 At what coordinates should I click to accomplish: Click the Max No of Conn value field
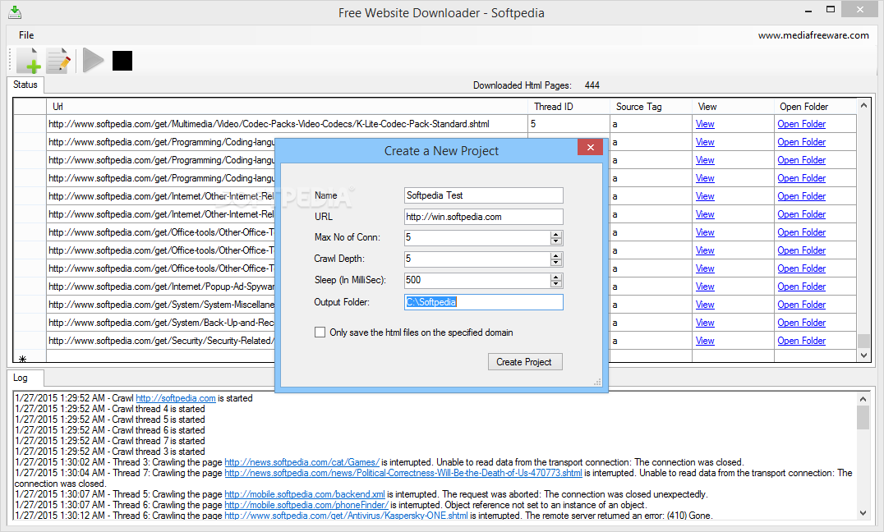[x=477, y=237]
